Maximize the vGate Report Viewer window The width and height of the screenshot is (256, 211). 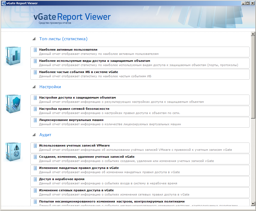[248, 3]
